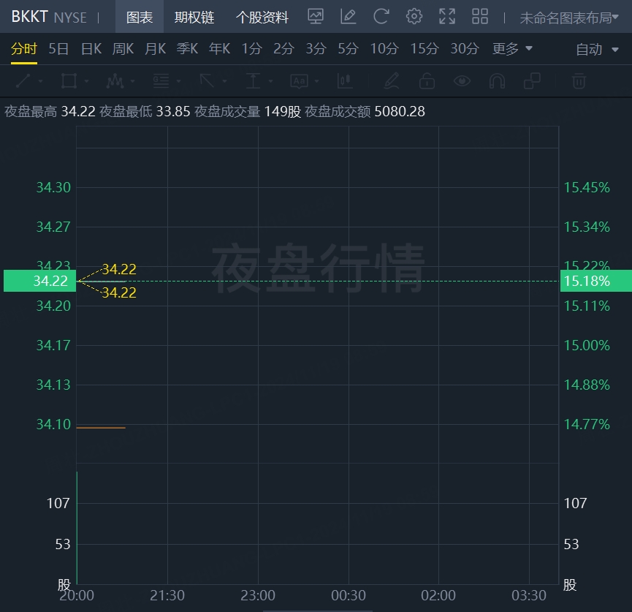Expand the 更多 timeframe dropdown
Screen dimensions: 632x612
(512, 49)
